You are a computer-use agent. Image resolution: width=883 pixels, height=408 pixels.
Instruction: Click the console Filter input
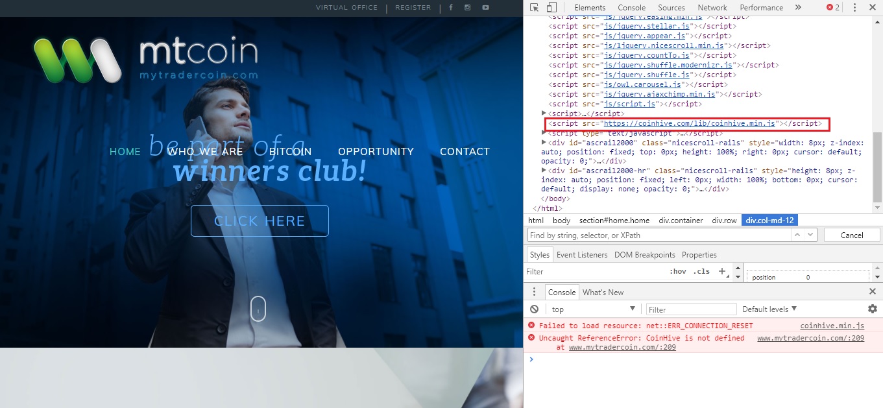692,309
